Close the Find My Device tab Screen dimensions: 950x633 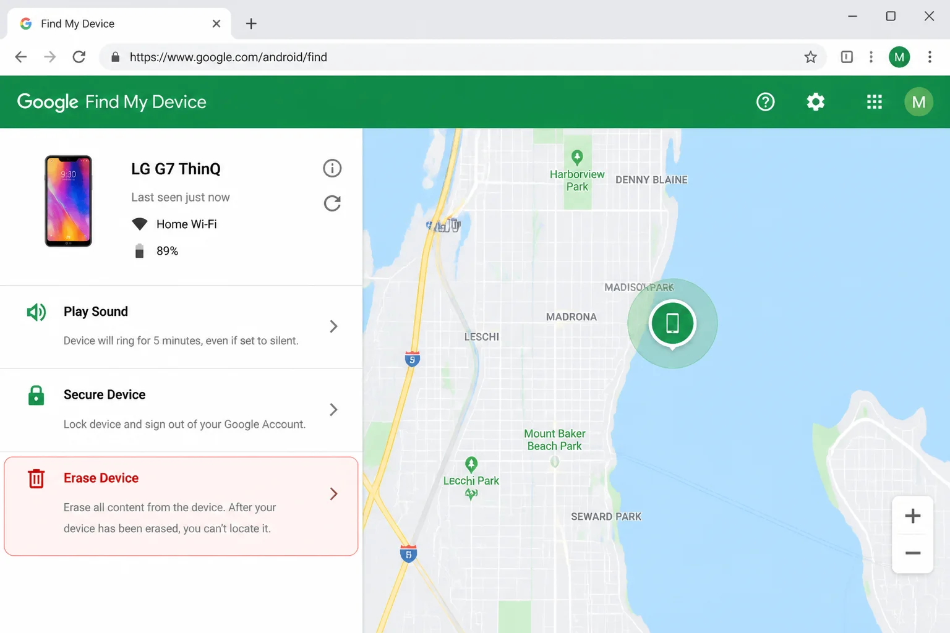(x=216, y=23)
